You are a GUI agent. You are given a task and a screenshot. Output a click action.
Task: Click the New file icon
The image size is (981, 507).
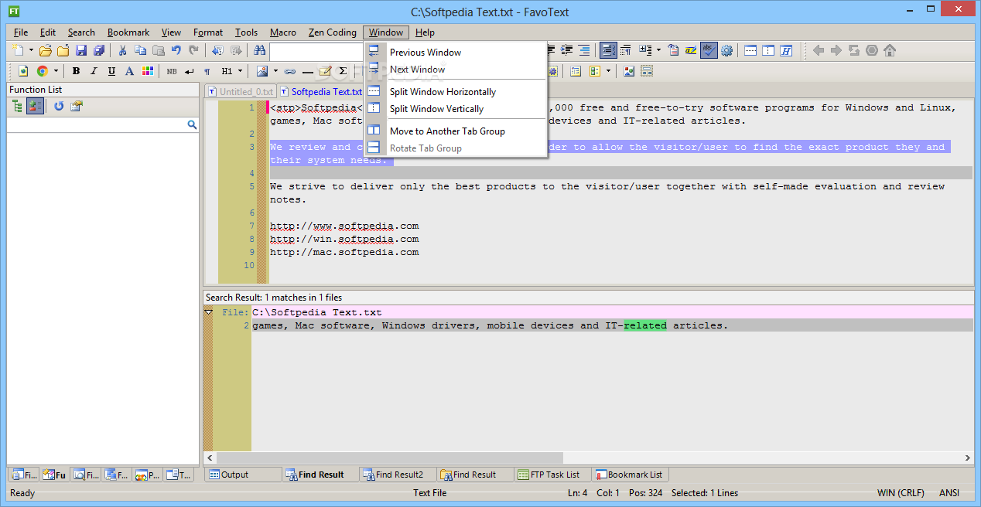tap(19, 50)
